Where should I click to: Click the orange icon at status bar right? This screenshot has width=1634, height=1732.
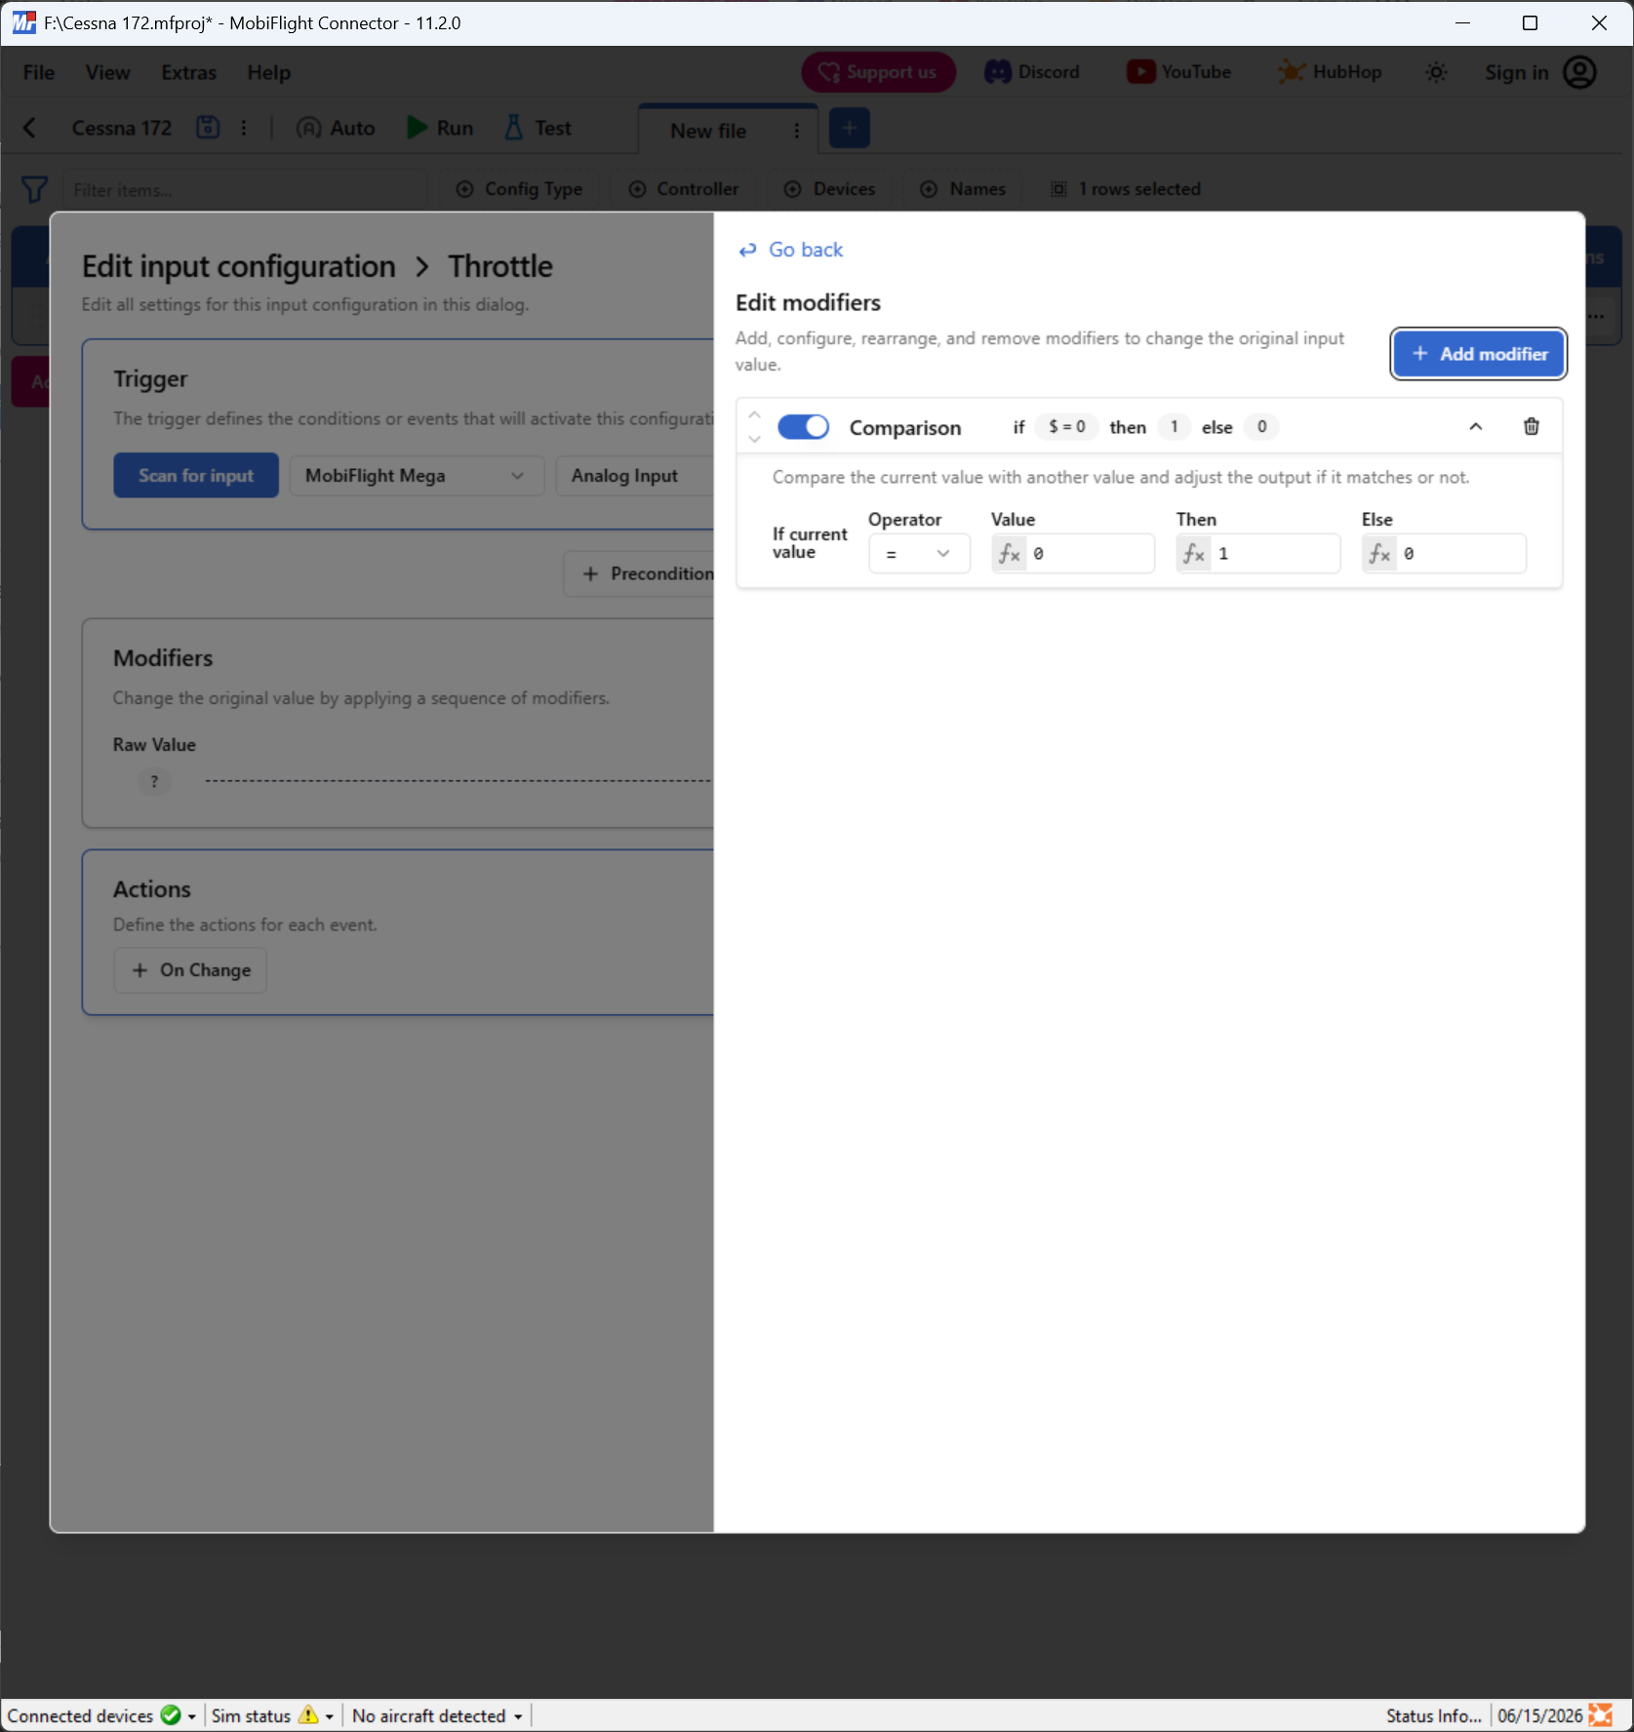click(x=1601, y=1715)
